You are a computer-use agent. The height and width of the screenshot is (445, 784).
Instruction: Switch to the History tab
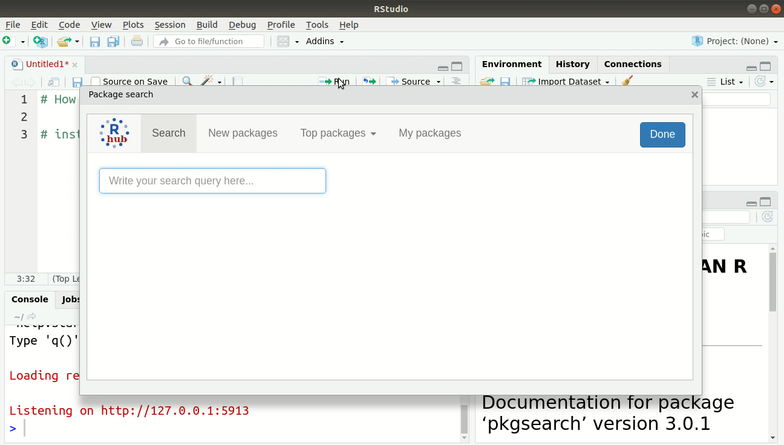point(572,64)
